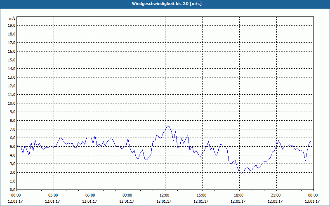Click the "13.01.17" date label
This screenshot has width=330, height=206.
(x=312, y=201)
